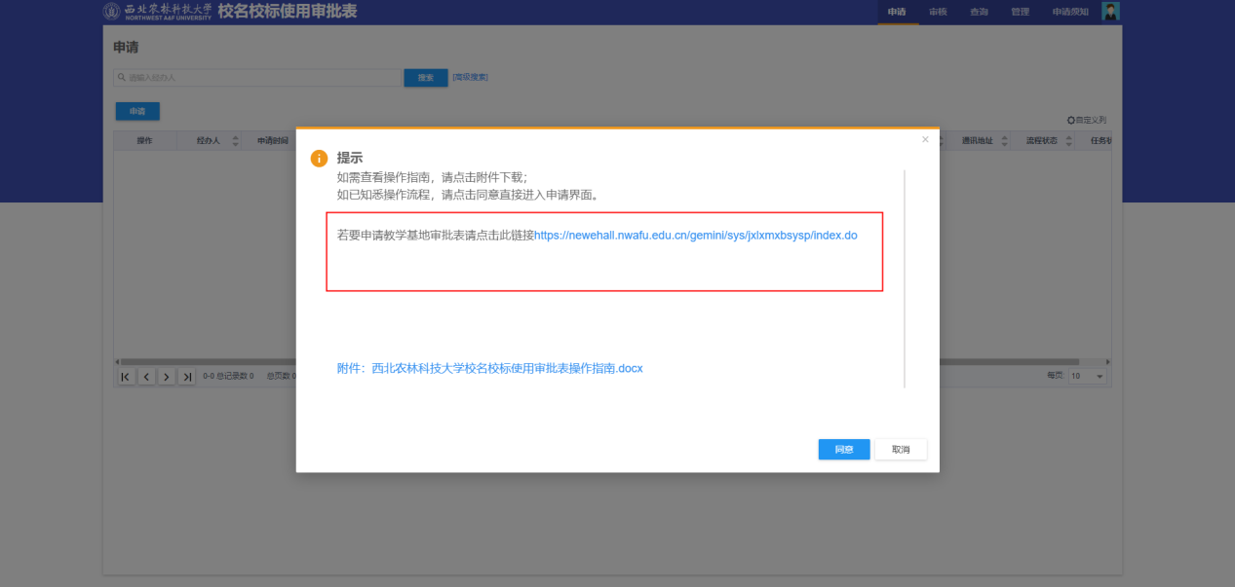Go to the next page of records
Screen dimensions: 1235x587
click(x=167, y=377)
